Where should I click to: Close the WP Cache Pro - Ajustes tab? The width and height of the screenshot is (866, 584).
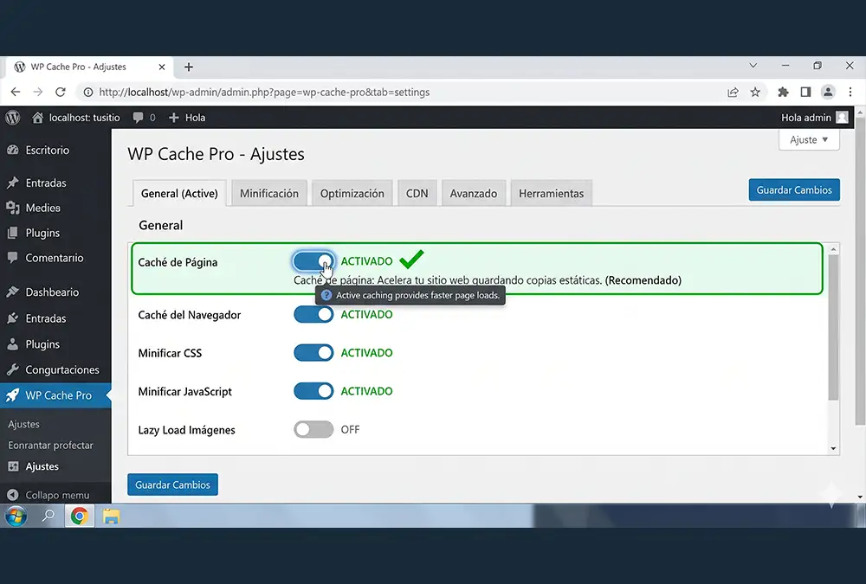coord(162,67)
